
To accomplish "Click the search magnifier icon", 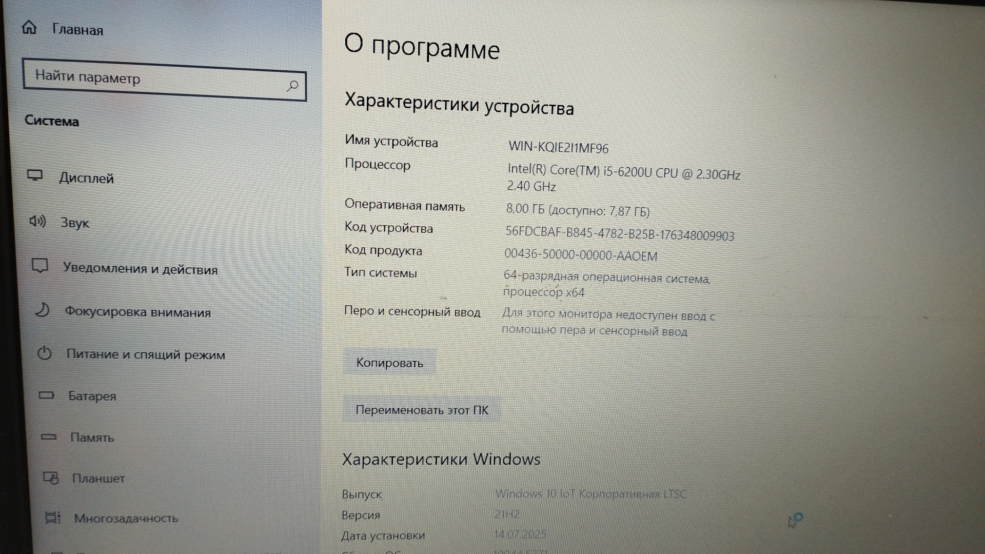I will pos(292,86).
